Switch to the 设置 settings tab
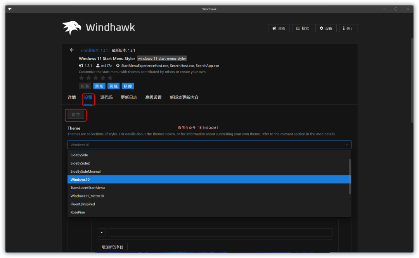This screenshot has height=258, width=419. point(88,98)
